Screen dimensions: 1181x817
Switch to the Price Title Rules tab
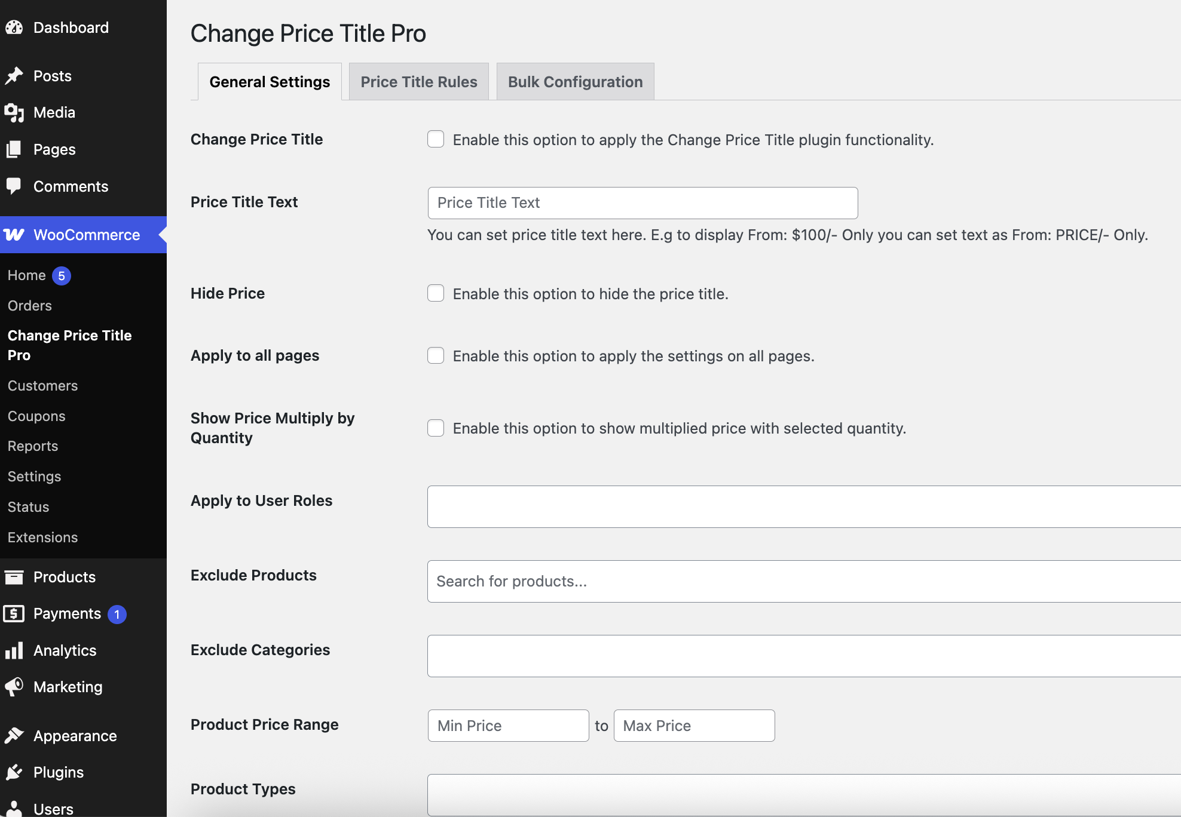[418, 82]
